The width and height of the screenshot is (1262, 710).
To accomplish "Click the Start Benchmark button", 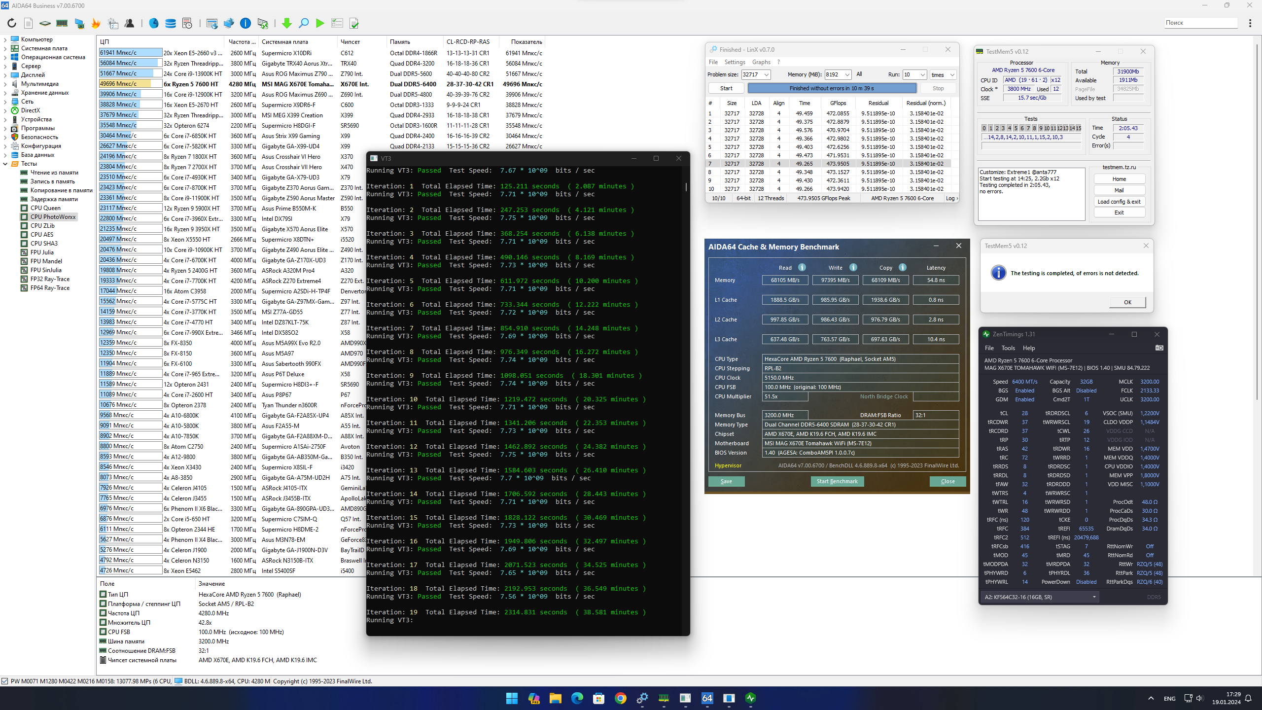I will click(x=837, y=481).
